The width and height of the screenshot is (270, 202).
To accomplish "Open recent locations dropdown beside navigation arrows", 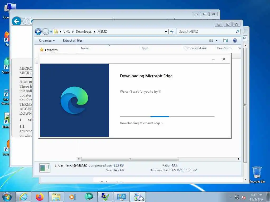I will [x=51, y=32].
